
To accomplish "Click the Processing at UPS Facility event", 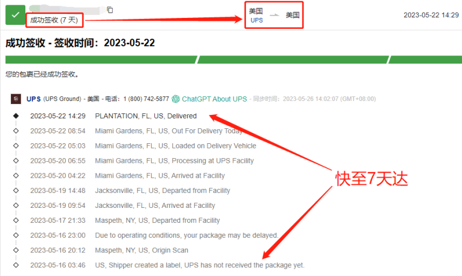I will pyautogui.click(x=174, y=161).
